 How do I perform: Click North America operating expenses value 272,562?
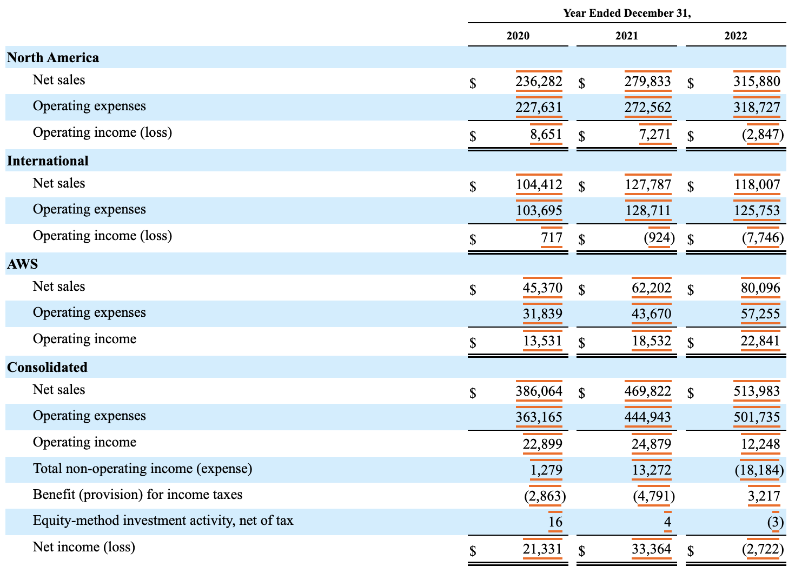pos(648,108)
